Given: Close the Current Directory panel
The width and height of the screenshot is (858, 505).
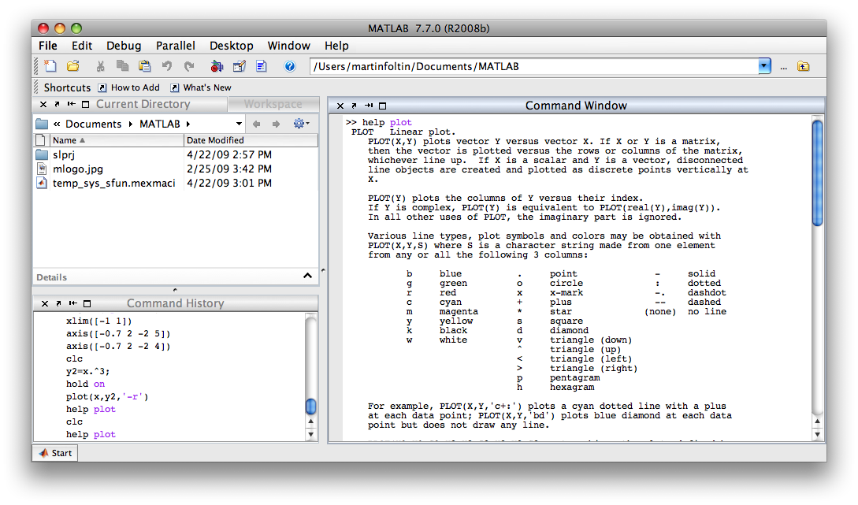Looking at the screenshot, I should point(43,104).
